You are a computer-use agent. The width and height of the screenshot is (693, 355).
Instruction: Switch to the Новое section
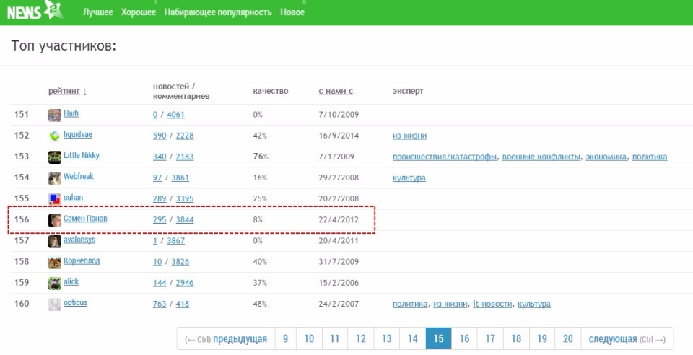(292, 12)
